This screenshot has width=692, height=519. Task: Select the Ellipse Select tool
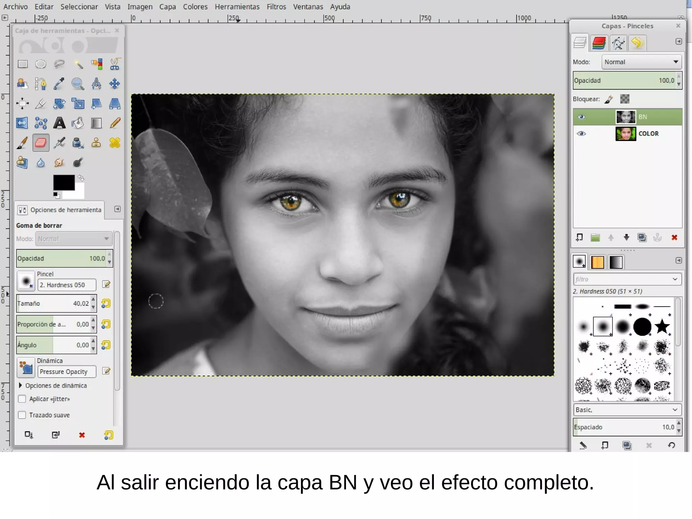[41, 64]
